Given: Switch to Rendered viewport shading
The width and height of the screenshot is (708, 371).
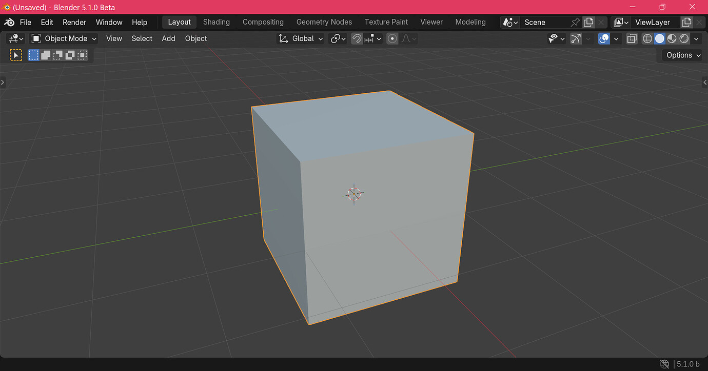Looking at the screenshot, I should [x=684, y=38].
